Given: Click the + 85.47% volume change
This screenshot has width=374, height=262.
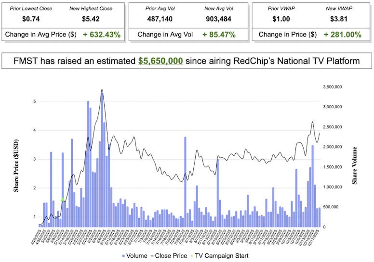Looking at the screenshot, I should tap(219, 35).
